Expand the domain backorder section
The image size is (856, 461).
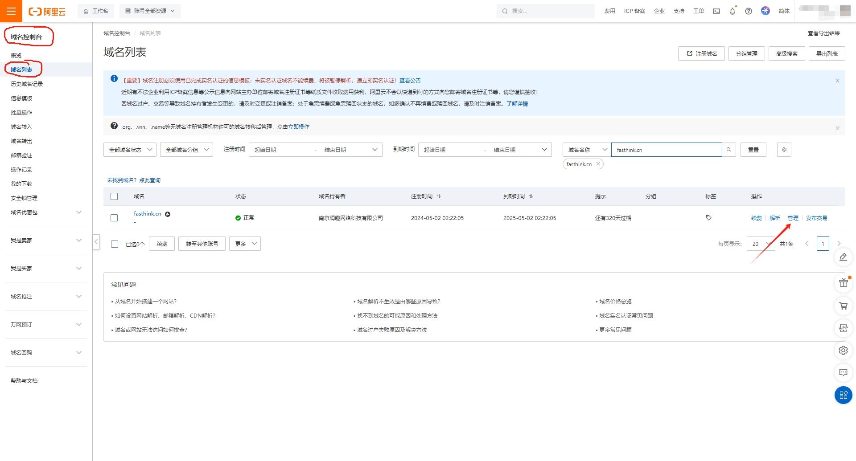point(46,297)
